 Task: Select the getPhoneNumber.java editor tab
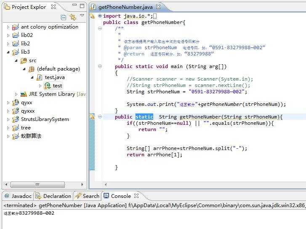pyautogui.click(x=125, y=7)
